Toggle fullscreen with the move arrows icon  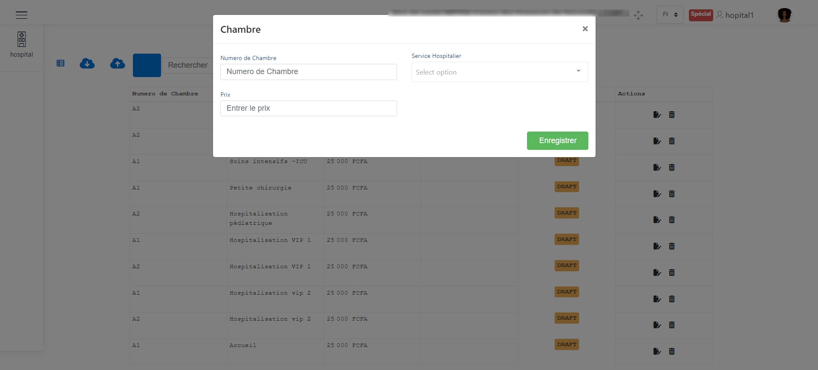pos(638,15)
